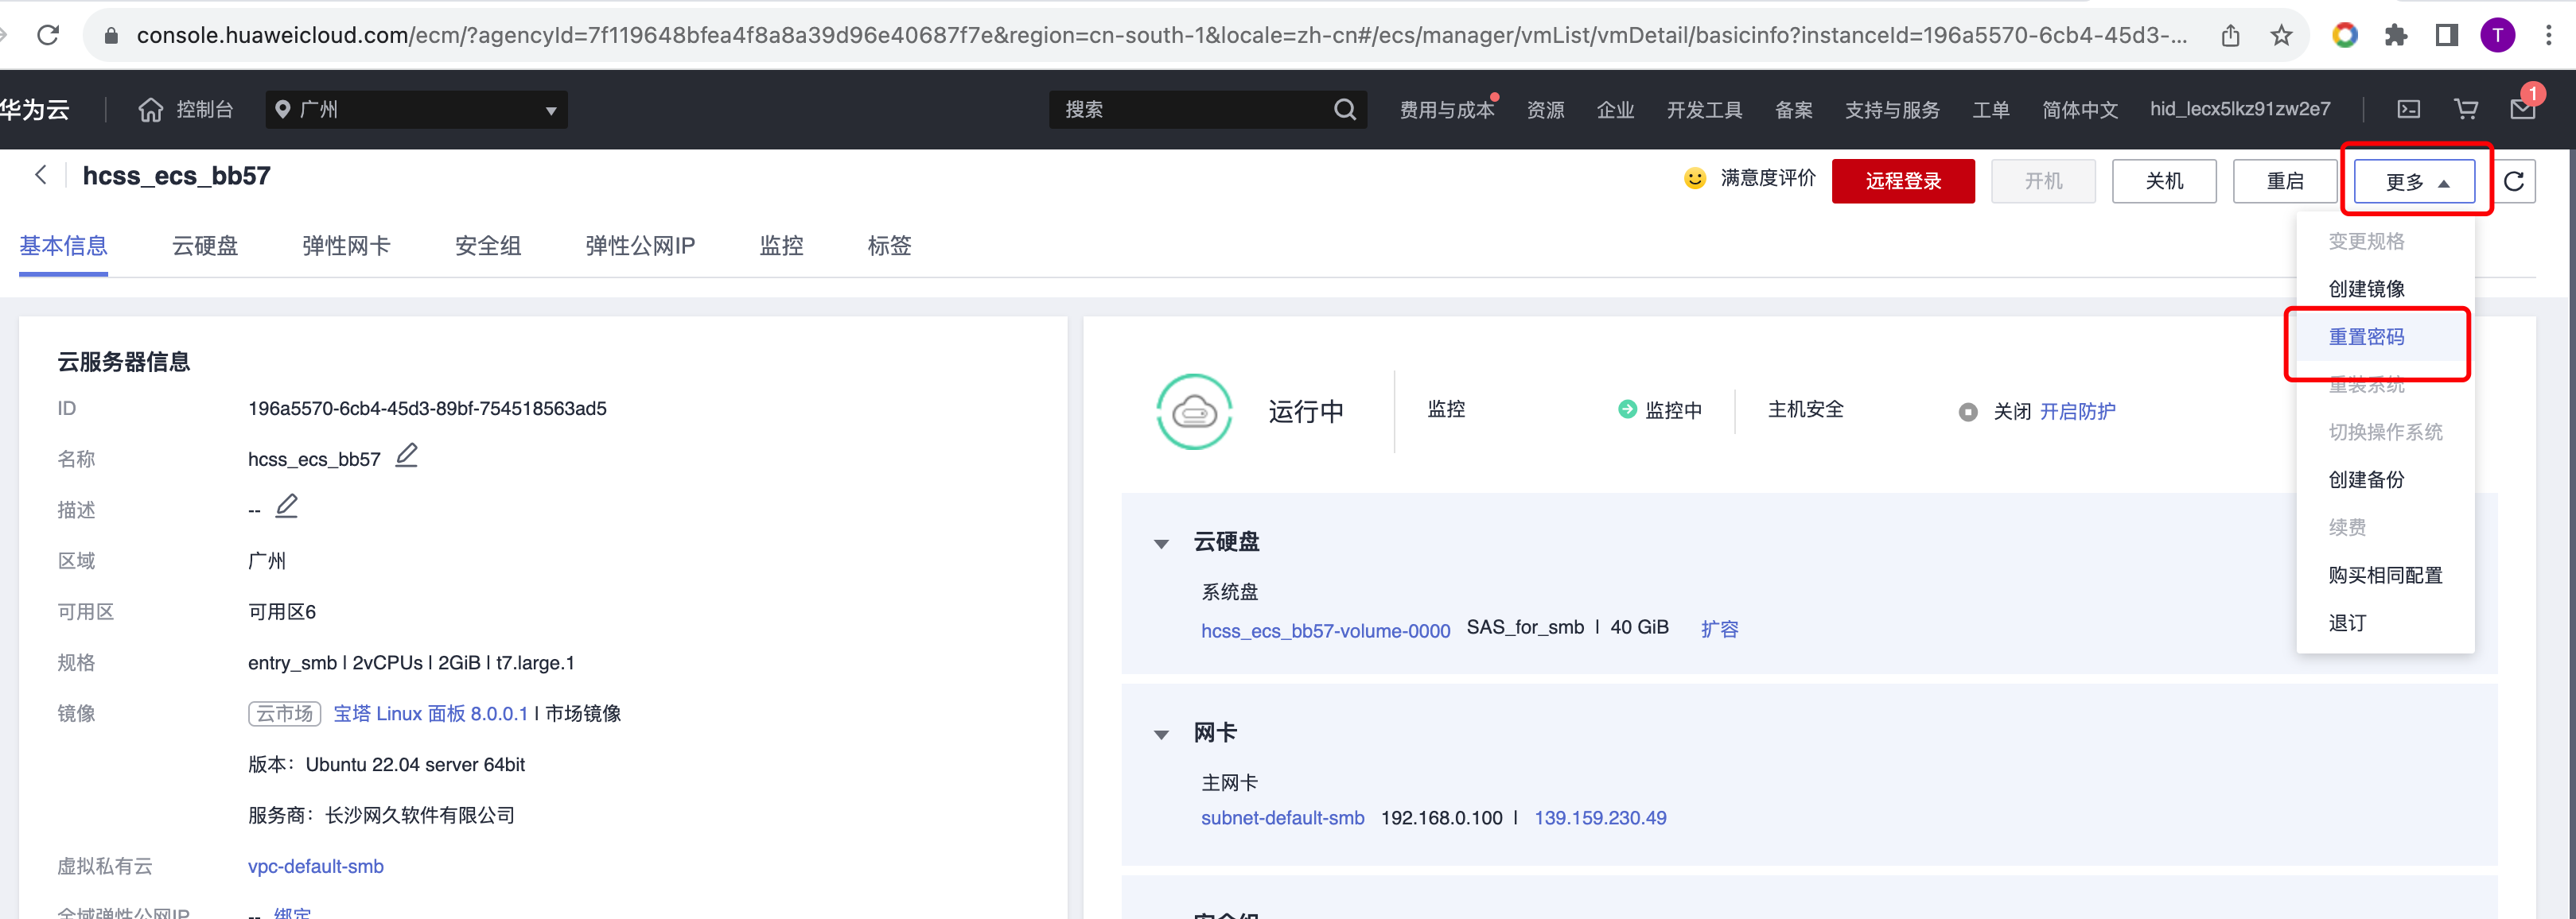Click the green 监控中 status icon
This screenshot has height=919, width=2576.
[1627, 409]
